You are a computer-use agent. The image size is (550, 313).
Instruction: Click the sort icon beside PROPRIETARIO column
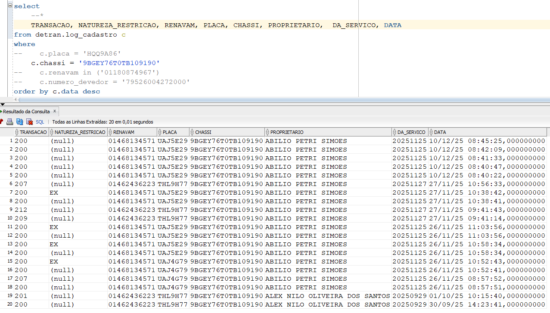point(267,132)
